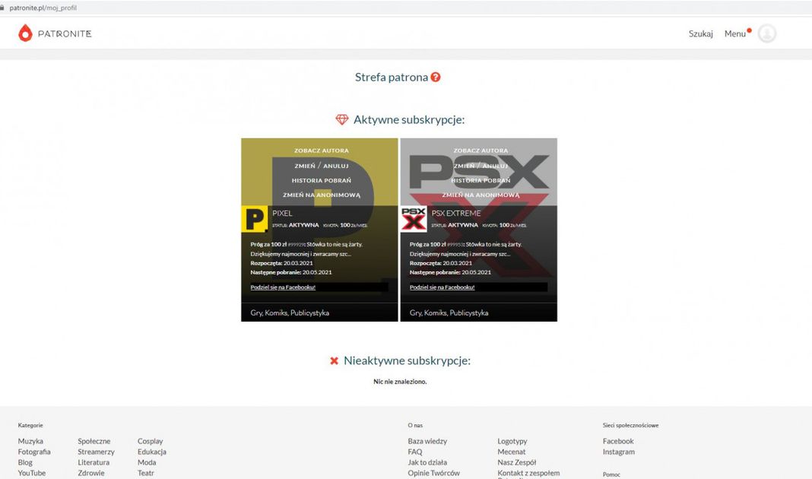Click the PSX Extreme logo thumbnail
This screenshot has height=479, width=812.
click(414, 219)
